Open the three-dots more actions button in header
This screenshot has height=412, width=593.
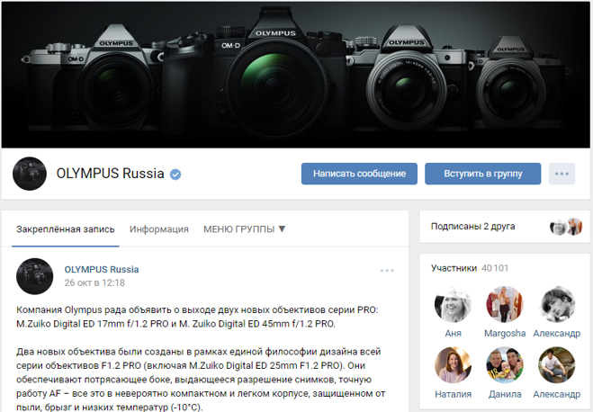(562, 174)
